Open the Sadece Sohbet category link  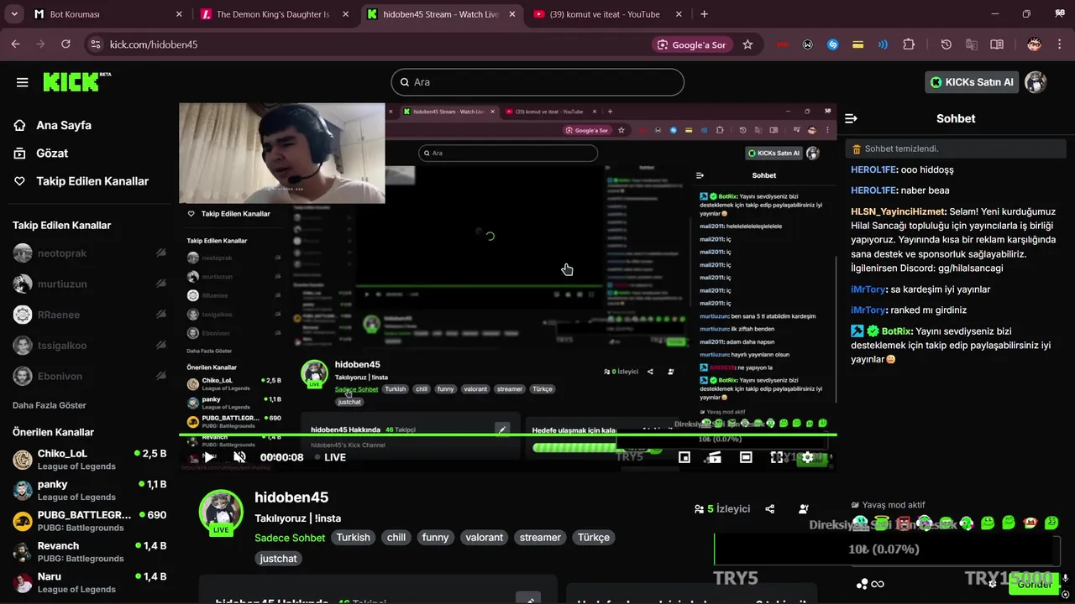(x=290, y=538)
